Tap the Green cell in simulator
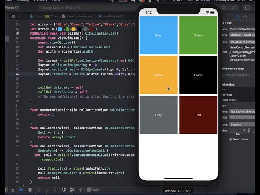 tap(198, 35)
